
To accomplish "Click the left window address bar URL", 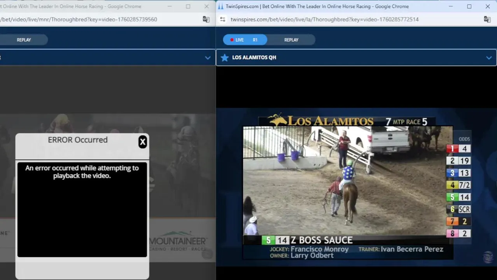I will click(79, 19).
